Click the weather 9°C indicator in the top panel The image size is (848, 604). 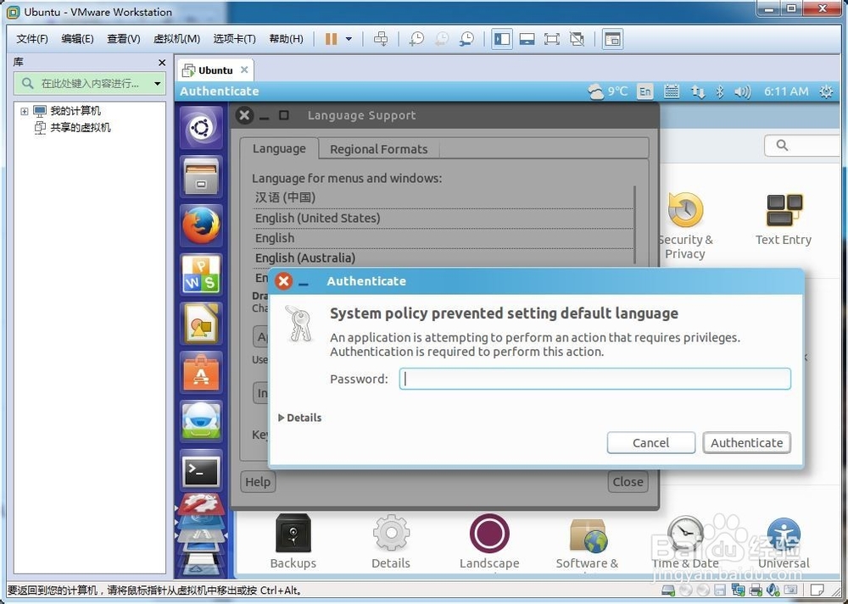[608, 91]
